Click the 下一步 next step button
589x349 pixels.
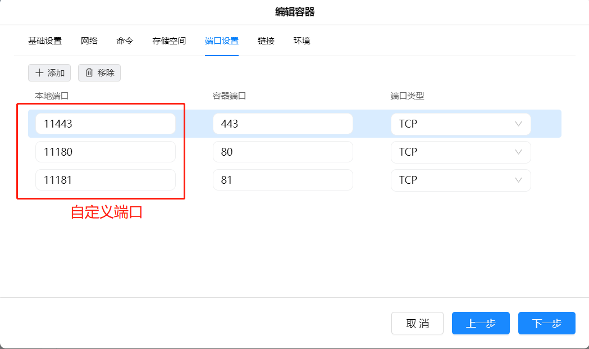(546, 323)
